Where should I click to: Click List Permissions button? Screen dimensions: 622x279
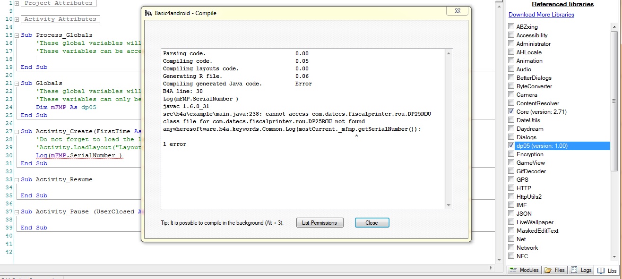[320, 223]
